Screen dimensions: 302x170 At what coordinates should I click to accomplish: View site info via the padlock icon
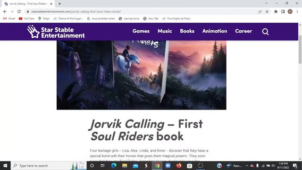pos(28,11)
